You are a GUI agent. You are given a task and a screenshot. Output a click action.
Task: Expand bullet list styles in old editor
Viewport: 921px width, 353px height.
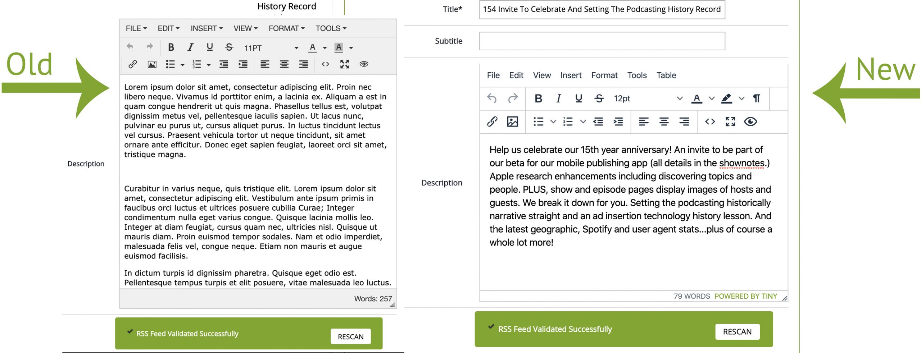182,65
